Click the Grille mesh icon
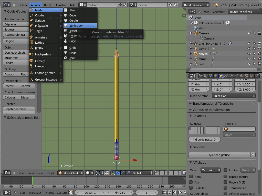The height and width of the screenshot is (196, 262). (66, 48)
